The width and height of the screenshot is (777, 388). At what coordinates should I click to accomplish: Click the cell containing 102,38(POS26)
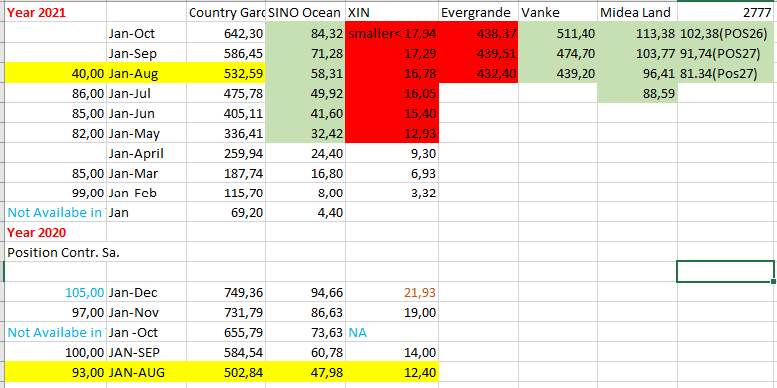click(726, 33)
